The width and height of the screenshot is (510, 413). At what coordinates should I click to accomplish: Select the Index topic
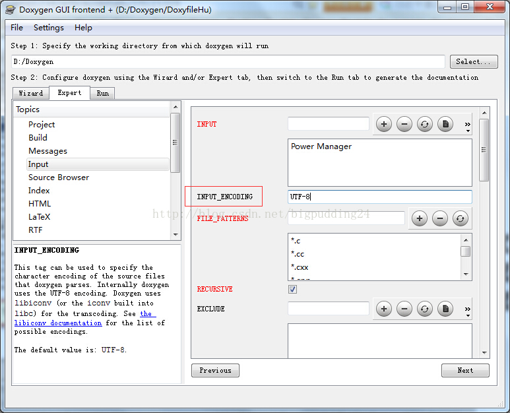tap(39, 191)
